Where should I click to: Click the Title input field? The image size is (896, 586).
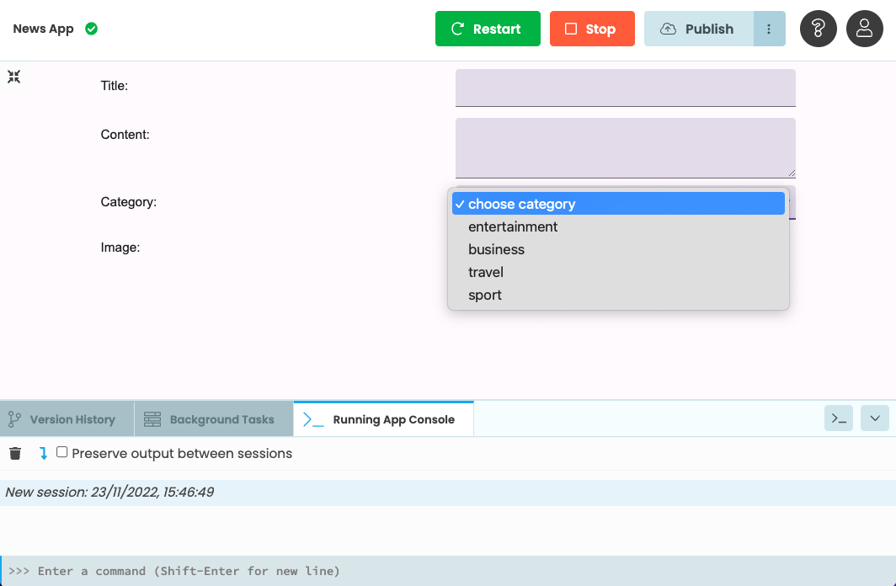625,87
